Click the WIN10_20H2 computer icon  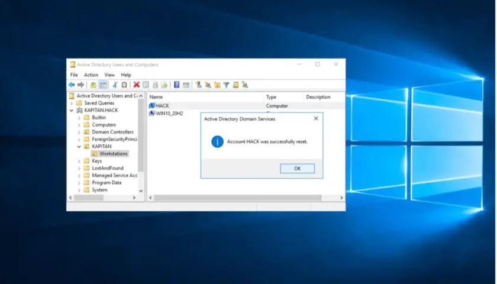click(152, 113)
